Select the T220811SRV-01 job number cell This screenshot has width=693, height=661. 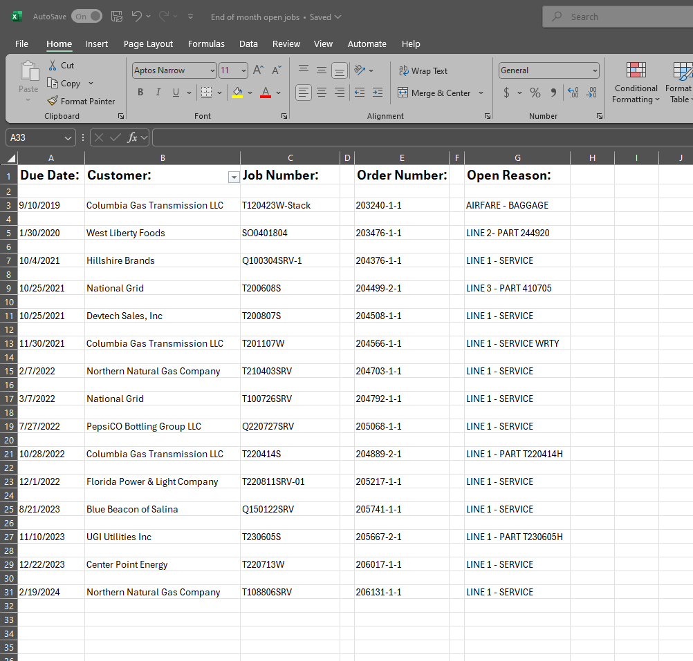coord(290,481)
